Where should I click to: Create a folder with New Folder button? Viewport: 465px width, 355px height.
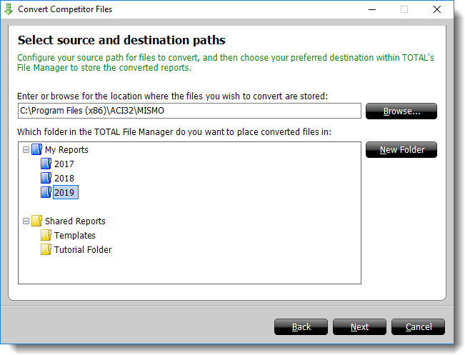tap(401, 150)
